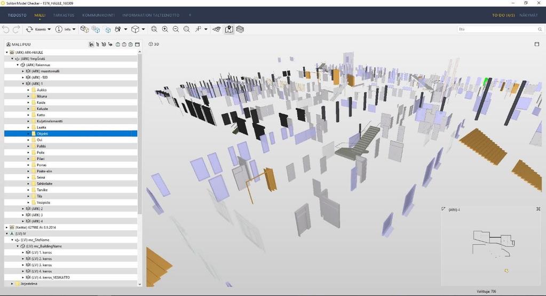
Task: Open the Kaanto tool dropdown arrow
Action: pos(49,29)
